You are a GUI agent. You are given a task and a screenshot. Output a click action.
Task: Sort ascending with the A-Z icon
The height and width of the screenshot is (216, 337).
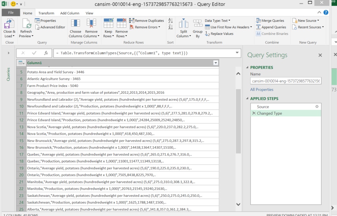170,21
